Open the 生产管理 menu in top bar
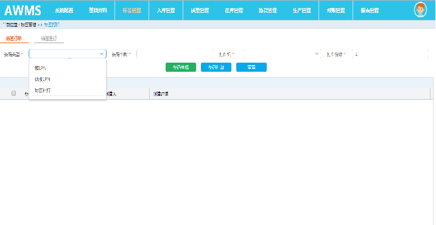Image resolution: width=436 pixels, height=225 pixels. pos(301,10)
